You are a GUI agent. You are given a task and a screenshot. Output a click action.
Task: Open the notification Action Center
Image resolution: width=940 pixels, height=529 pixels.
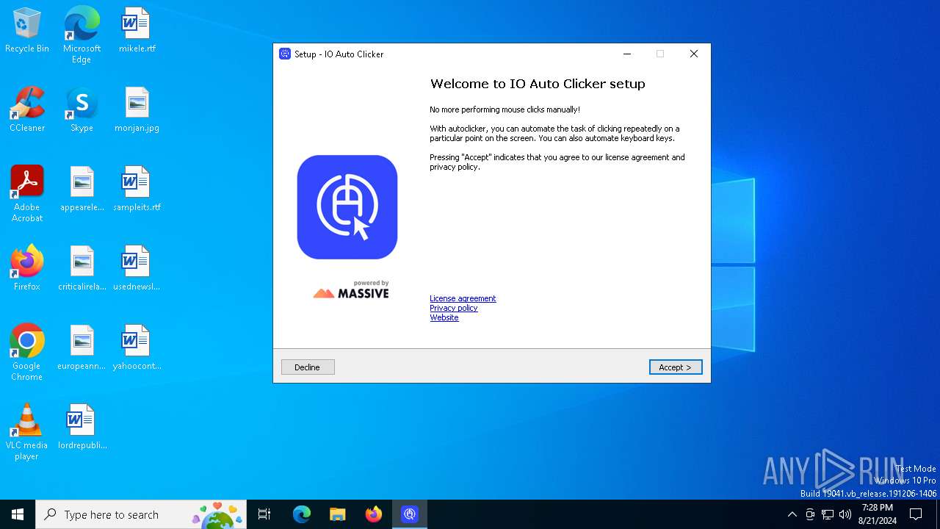(916, 514)
